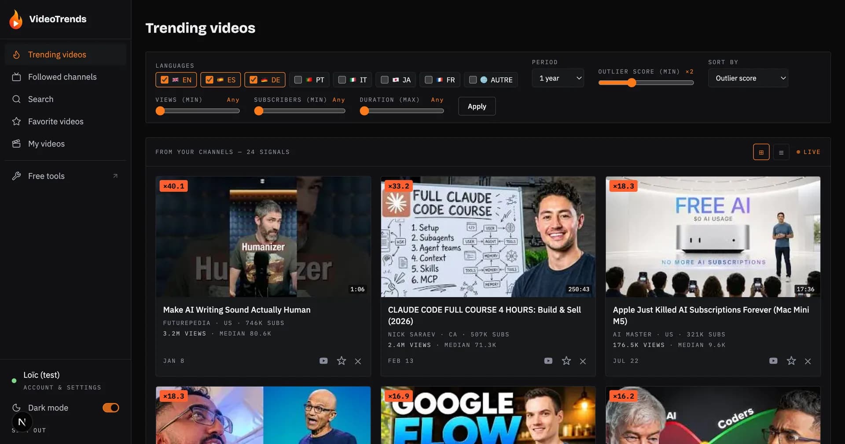The height and width of the screenshot is (444, 845).
Task: Uncheck the EN language filter
Action: click(x=176, y=80)
